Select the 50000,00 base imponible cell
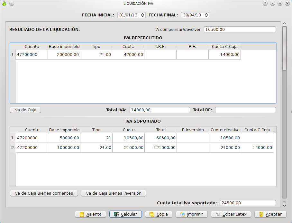This screenshot has width=292, height=223. coord(64,138)
